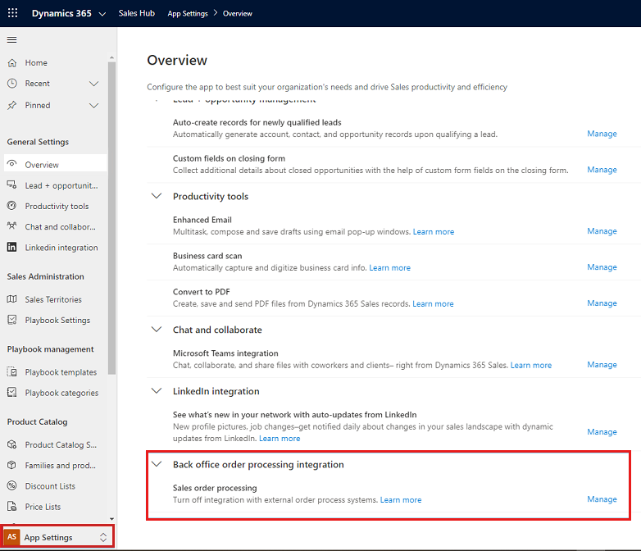Manage Enhanced Email setting

point(602,231)
